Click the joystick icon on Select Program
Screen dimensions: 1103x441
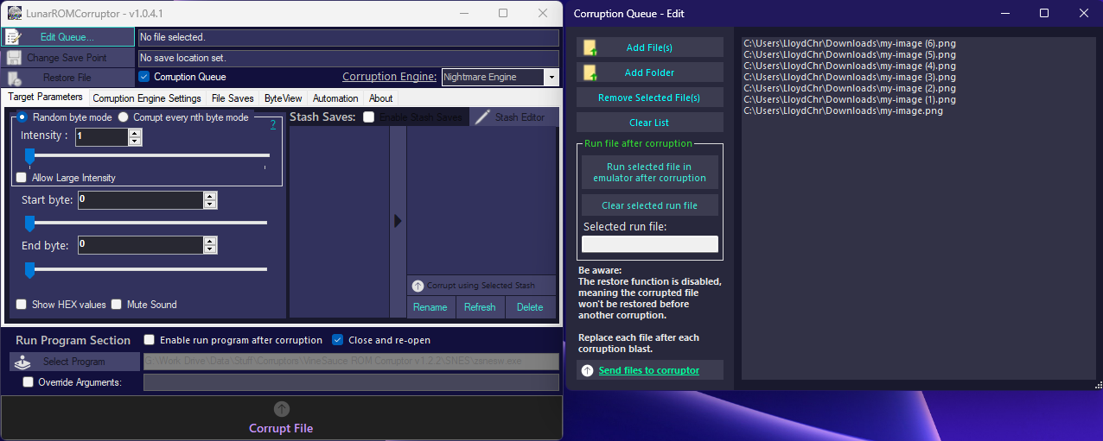[x=23, y=362]
